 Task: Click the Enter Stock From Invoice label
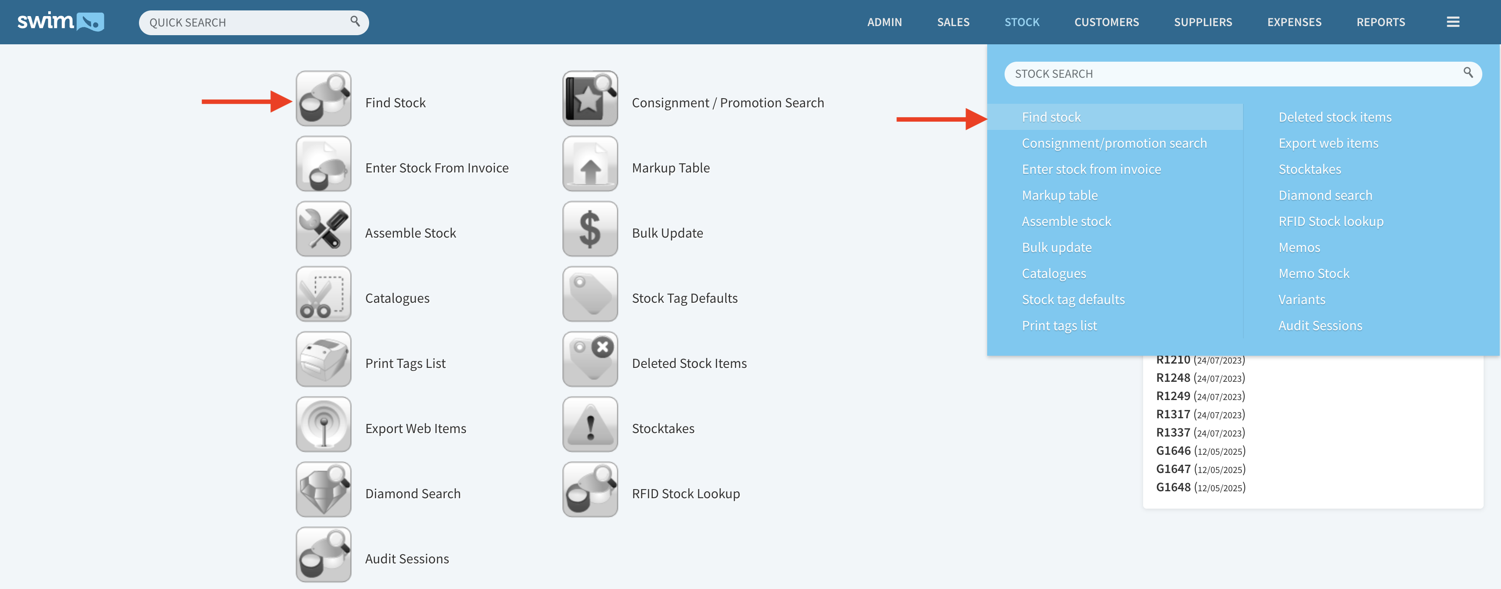pyautogui.click(x=436, y=168)
